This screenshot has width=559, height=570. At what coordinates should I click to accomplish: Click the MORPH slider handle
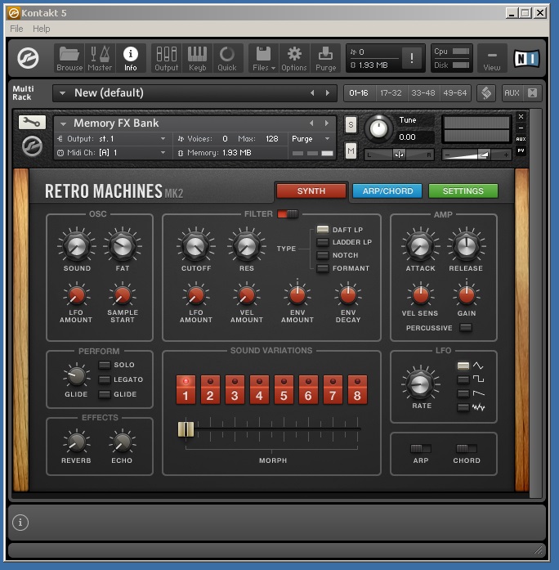pyautogui.click(x=186, y=429)
